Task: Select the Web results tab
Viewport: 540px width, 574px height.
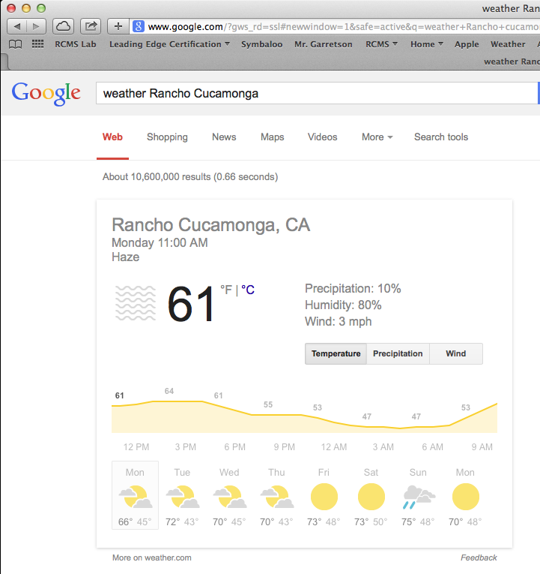Action: tap(112, 137)
